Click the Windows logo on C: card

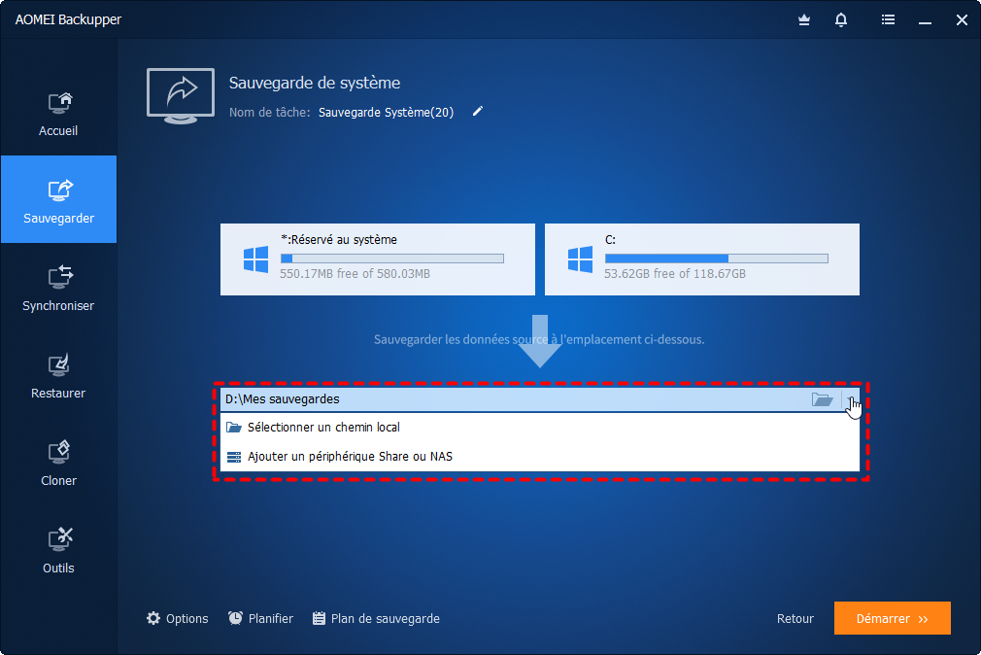(x=580, y=259)
